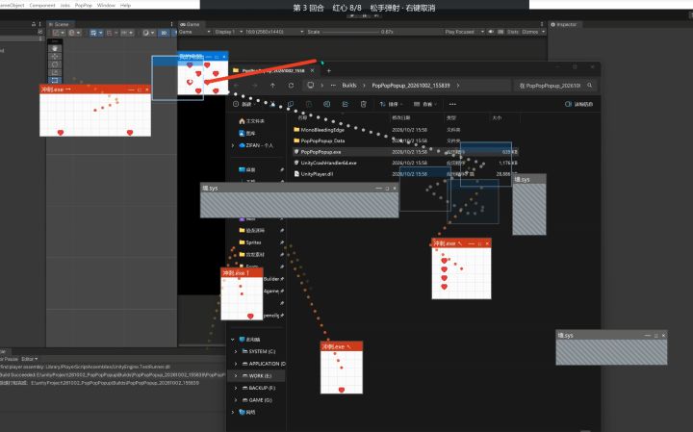Select the PopPopPopup.exe file
The image size is (693, 432).
pyautogui.click(x=405, y=152)
